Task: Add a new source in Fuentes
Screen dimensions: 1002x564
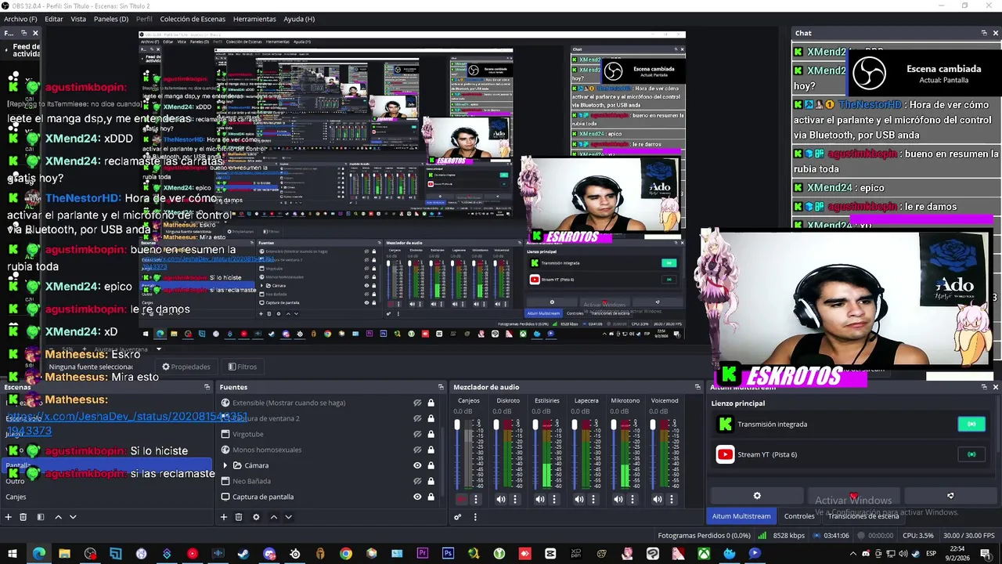Action: point(224,517)
